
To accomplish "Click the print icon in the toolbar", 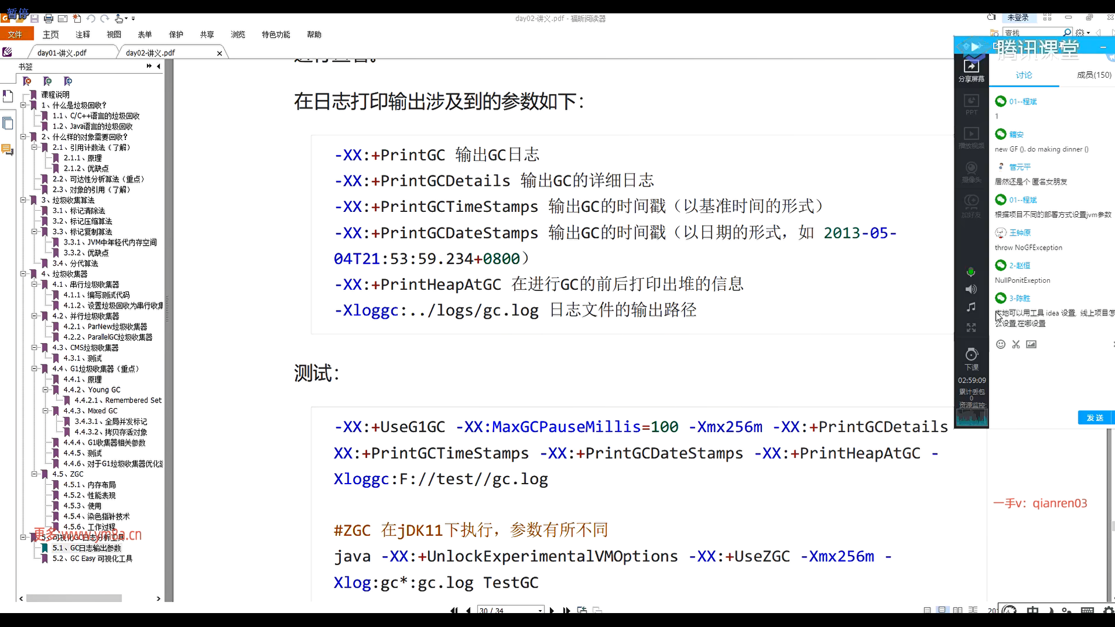I will click(x=48, y=19).
